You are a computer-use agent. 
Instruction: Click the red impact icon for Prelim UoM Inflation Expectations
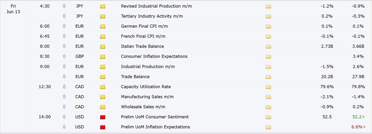point(103,127)
